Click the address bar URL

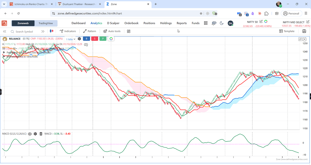[90, 14]
